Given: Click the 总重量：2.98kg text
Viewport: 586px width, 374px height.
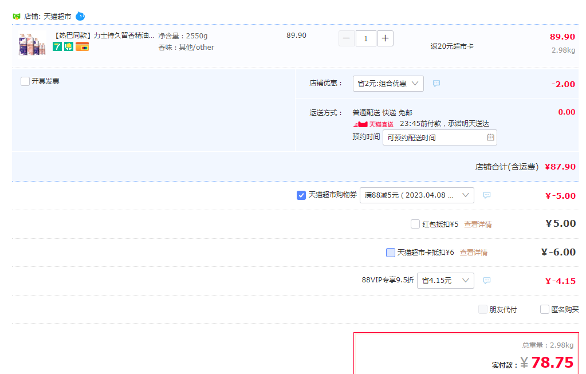Looking at the screenshot, I should pos(548,345).
